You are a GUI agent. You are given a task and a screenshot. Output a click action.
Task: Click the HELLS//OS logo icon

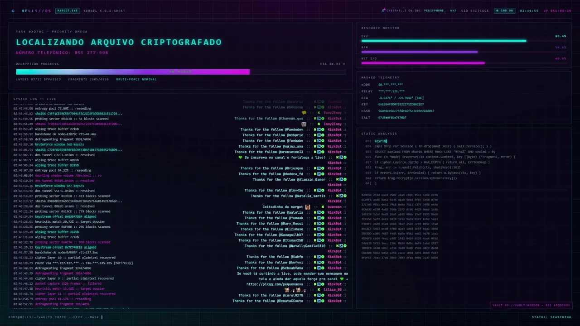click(x=13, y=10)
